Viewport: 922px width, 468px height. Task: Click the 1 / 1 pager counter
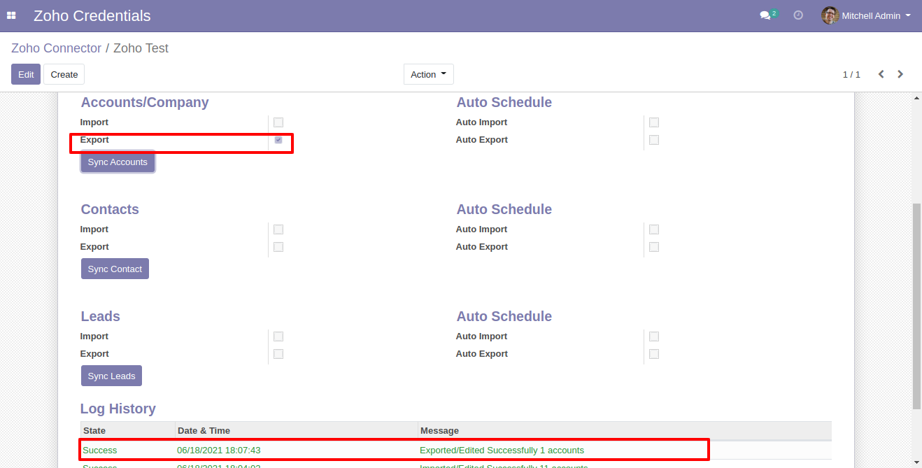click(x=851, y=74)
